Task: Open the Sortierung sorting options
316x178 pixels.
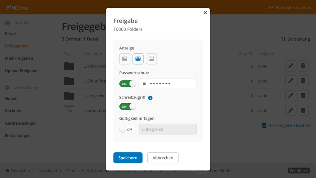Action: click(x=295, y=39)
